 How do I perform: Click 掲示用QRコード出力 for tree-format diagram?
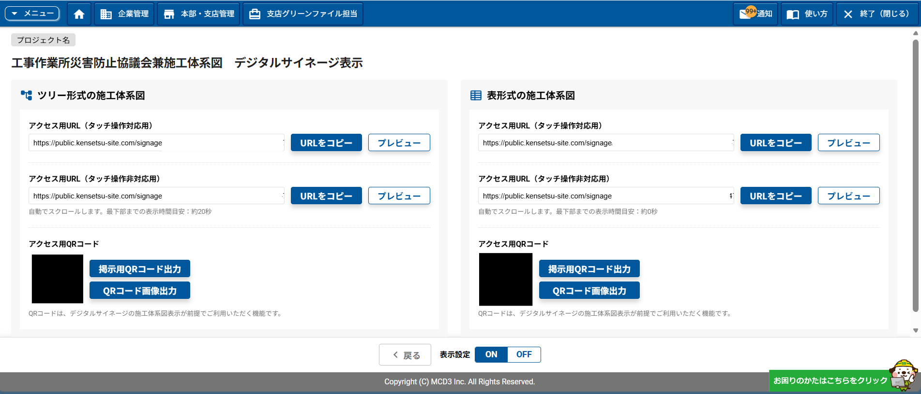(x=139, y=269)
